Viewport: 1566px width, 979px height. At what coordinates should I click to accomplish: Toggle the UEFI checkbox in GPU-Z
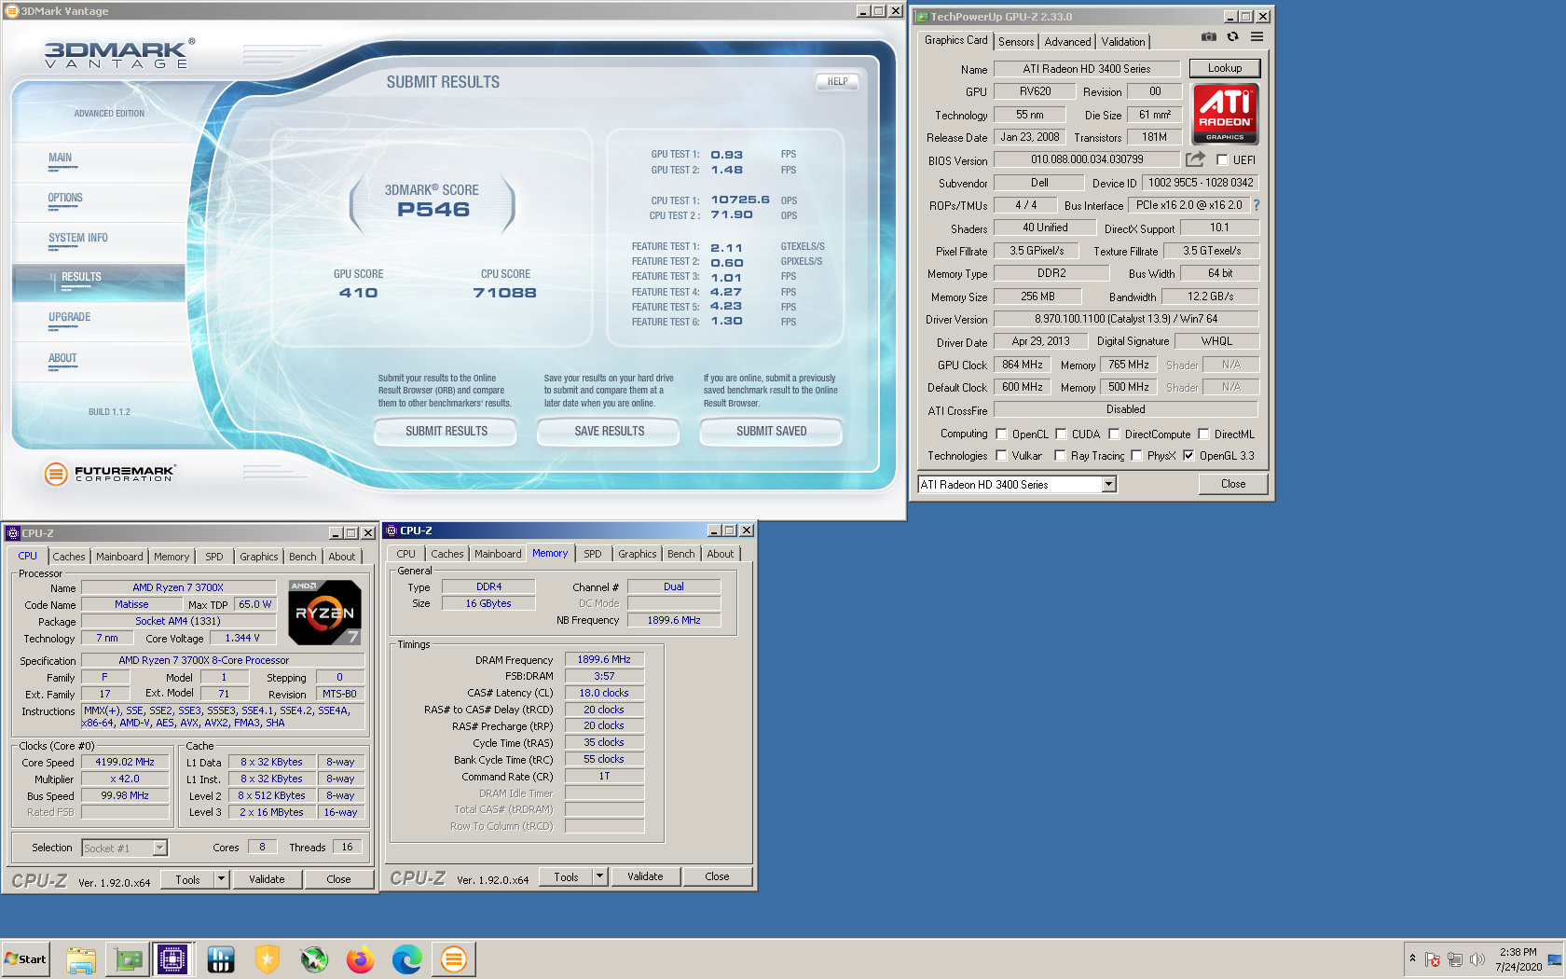pyautogui.click(x=1222, y=159)
